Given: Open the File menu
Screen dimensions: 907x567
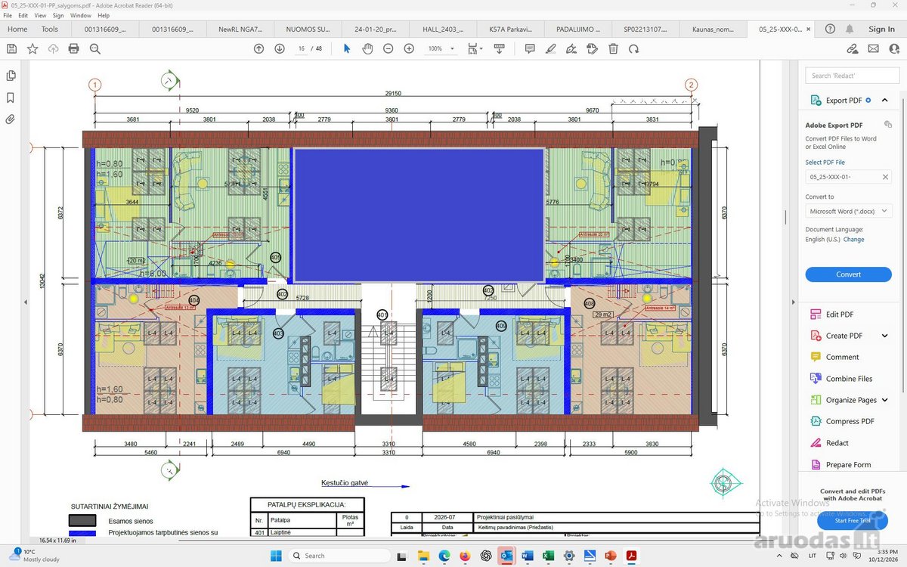Looking at the screenshot, I should (x=8, y=15).
